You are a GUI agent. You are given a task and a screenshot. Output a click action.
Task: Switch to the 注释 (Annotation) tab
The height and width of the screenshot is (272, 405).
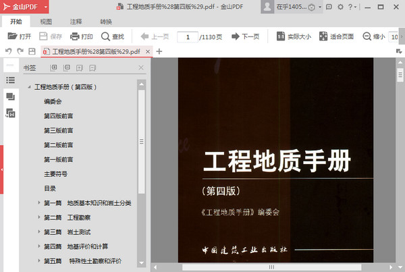[x=76, y=22]
